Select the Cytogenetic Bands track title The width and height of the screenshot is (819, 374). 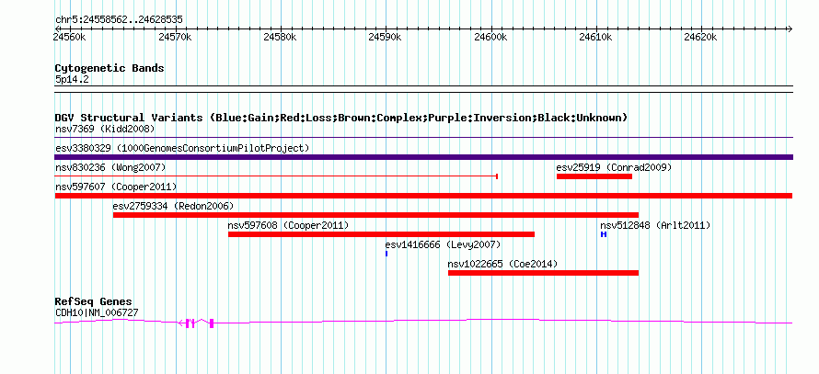pyautogui.click(x=110, y=68)
